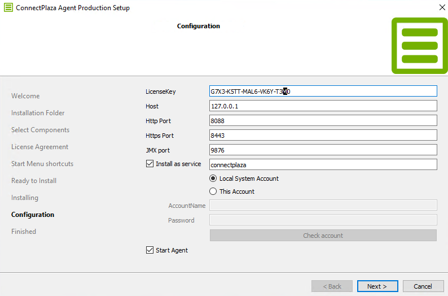448x296 pixels.
Task: Click the < Back button
Action: (x=332, y=286)
